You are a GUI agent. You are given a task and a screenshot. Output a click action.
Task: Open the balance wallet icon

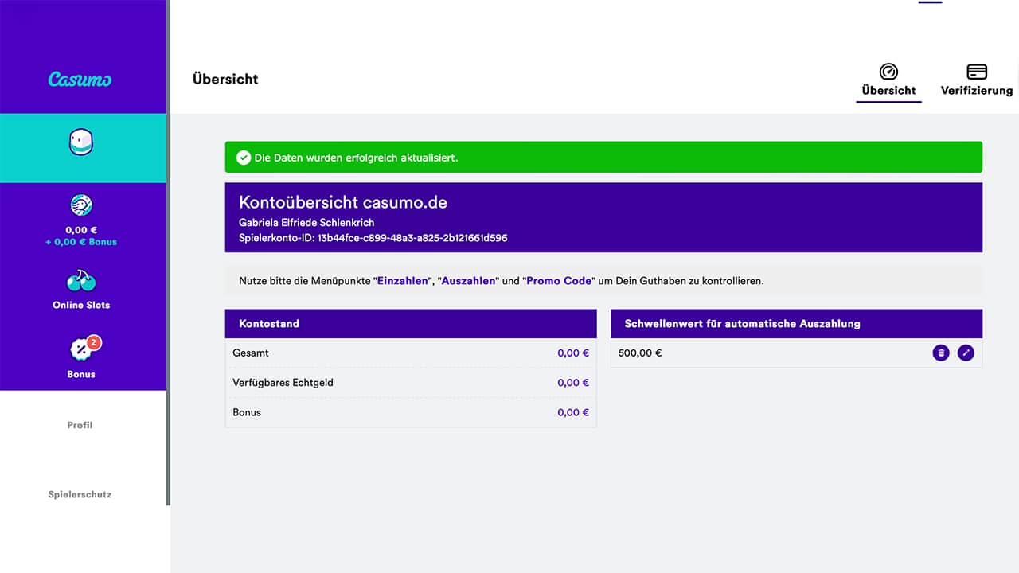click(81, 205)
